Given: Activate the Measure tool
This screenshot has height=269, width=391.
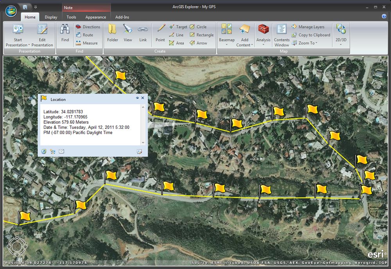Looking at the screenshot, I should 88,43.
